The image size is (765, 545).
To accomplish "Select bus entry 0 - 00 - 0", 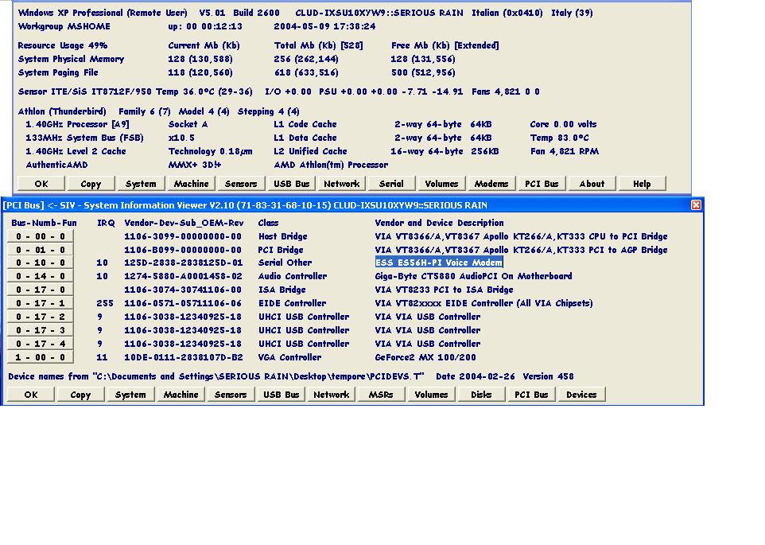I will pyautogui.click(x=41, y=236).
